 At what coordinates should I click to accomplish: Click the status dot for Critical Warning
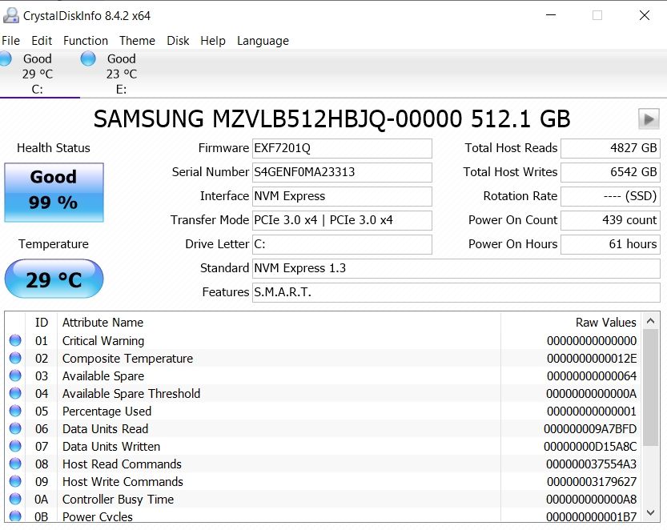pos(15,340)
